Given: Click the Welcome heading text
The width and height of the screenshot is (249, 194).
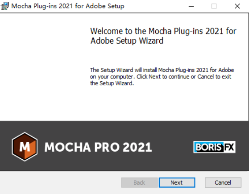Looking at the screenshot, I should (x=163, y=36).
